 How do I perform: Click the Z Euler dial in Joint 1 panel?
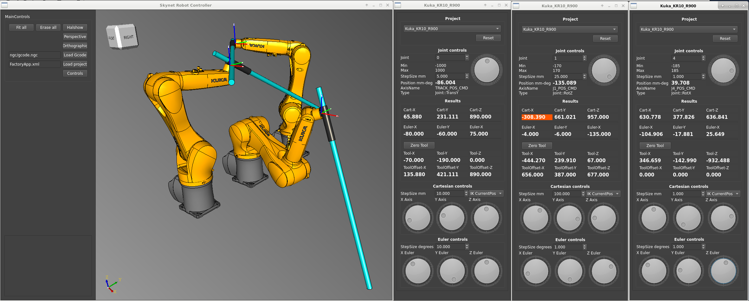click(604, 272)
